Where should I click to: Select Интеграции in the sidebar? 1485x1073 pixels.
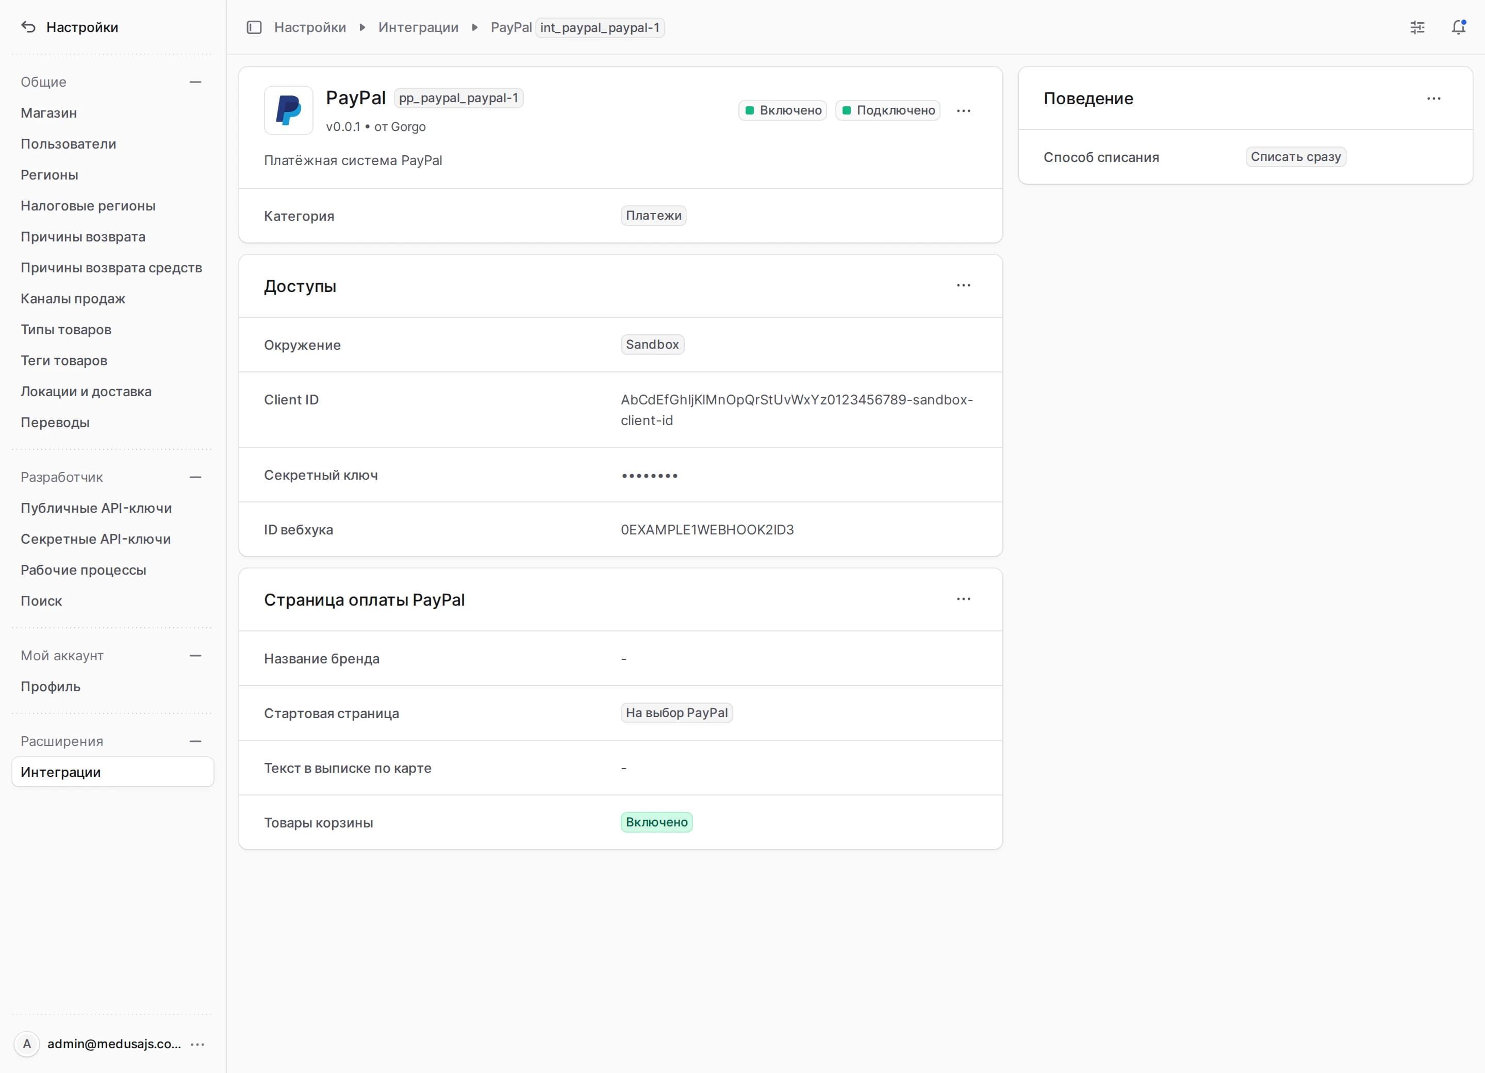(112, 772)
